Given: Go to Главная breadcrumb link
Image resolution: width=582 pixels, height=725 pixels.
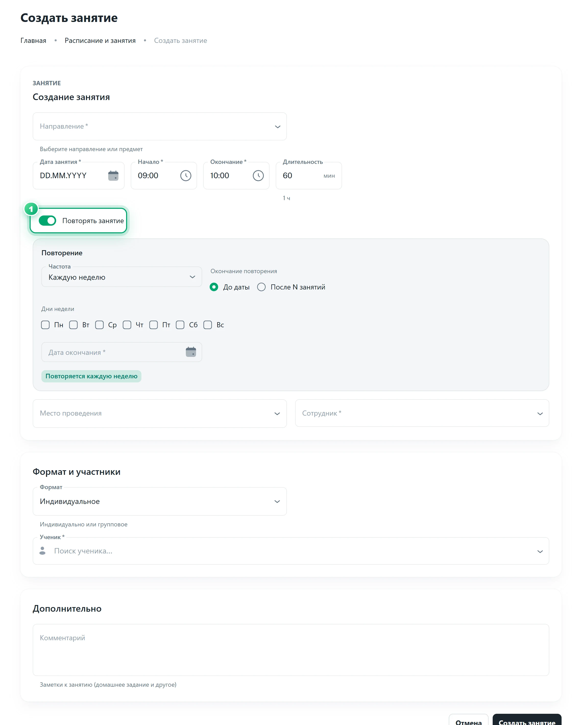Looking at the screenshot, I should coord(33,41).
